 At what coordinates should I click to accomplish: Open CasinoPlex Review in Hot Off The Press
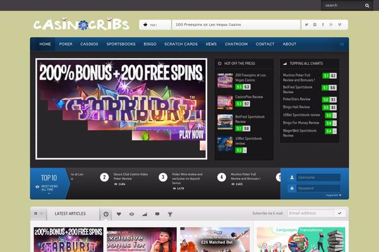pyautogui.click(x=249, y=97)
